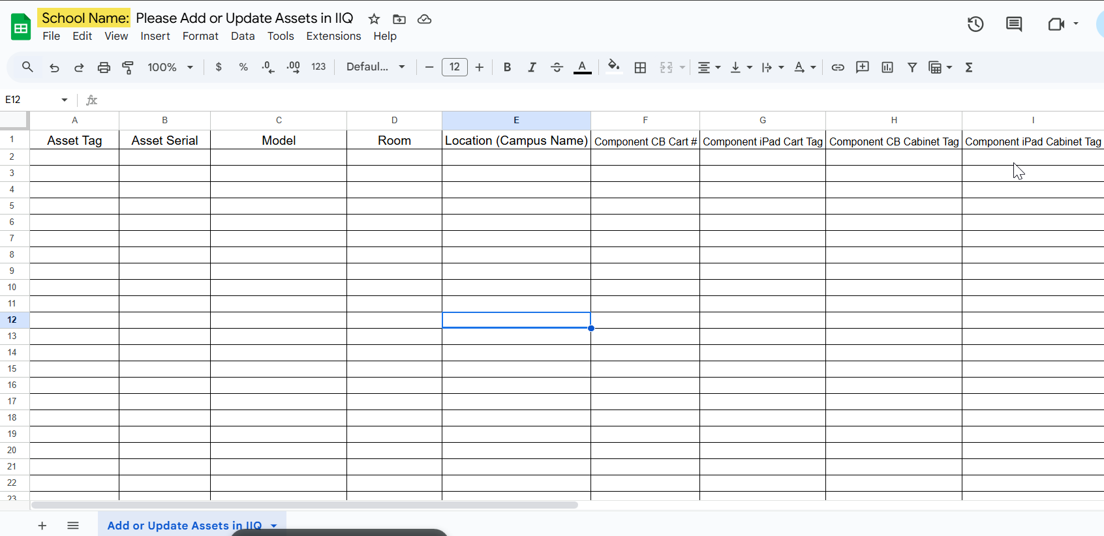Open the comments history icon
The image size is (1104, 536).
pyautogui.click(x=1014, y=24)
